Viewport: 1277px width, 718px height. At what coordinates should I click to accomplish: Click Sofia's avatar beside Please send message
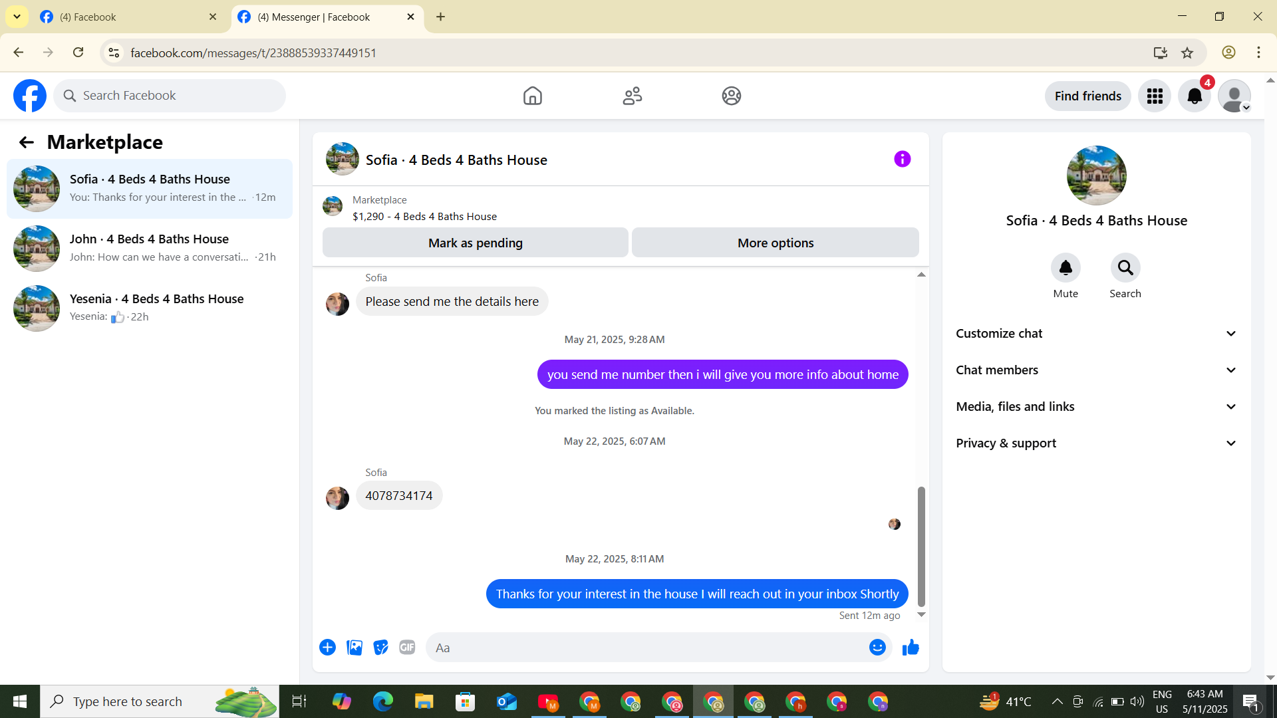[337, 304]
